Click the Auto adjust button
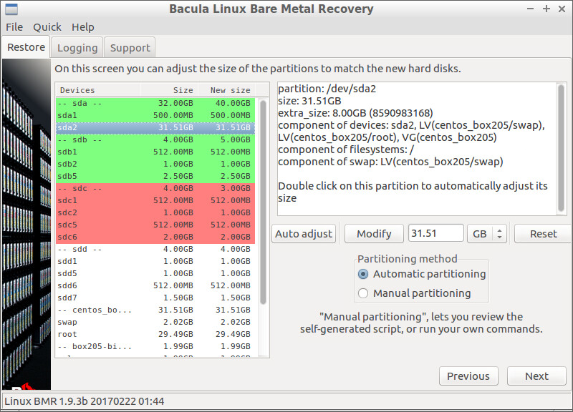This screenshot has height=412, width=573. click(x=304, y=234)
